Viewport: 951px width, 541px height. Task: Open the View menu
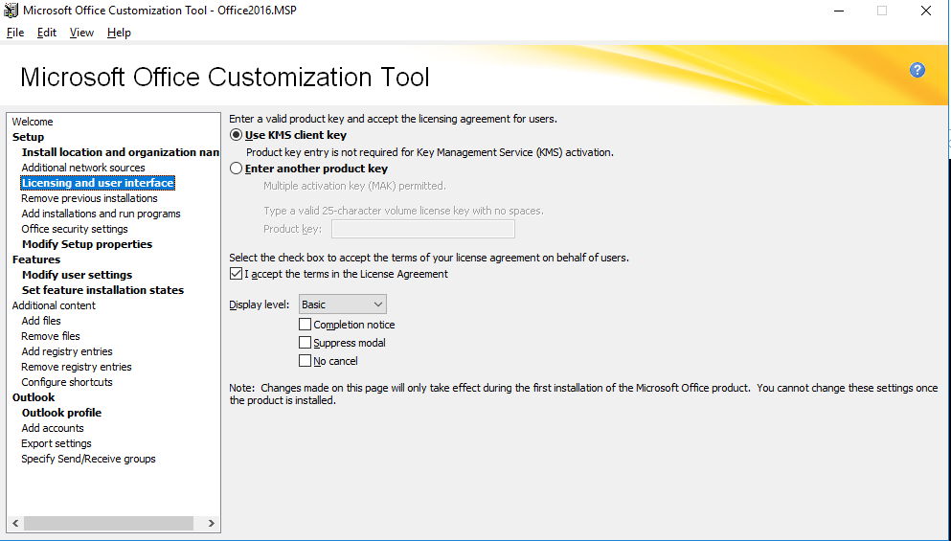click(x=81, y=33)
